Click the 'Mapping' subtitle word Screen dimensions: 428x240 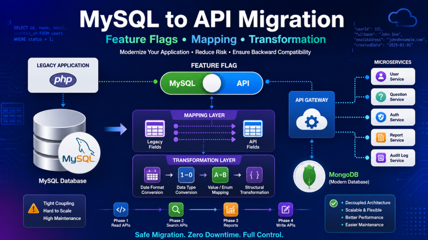214,40
